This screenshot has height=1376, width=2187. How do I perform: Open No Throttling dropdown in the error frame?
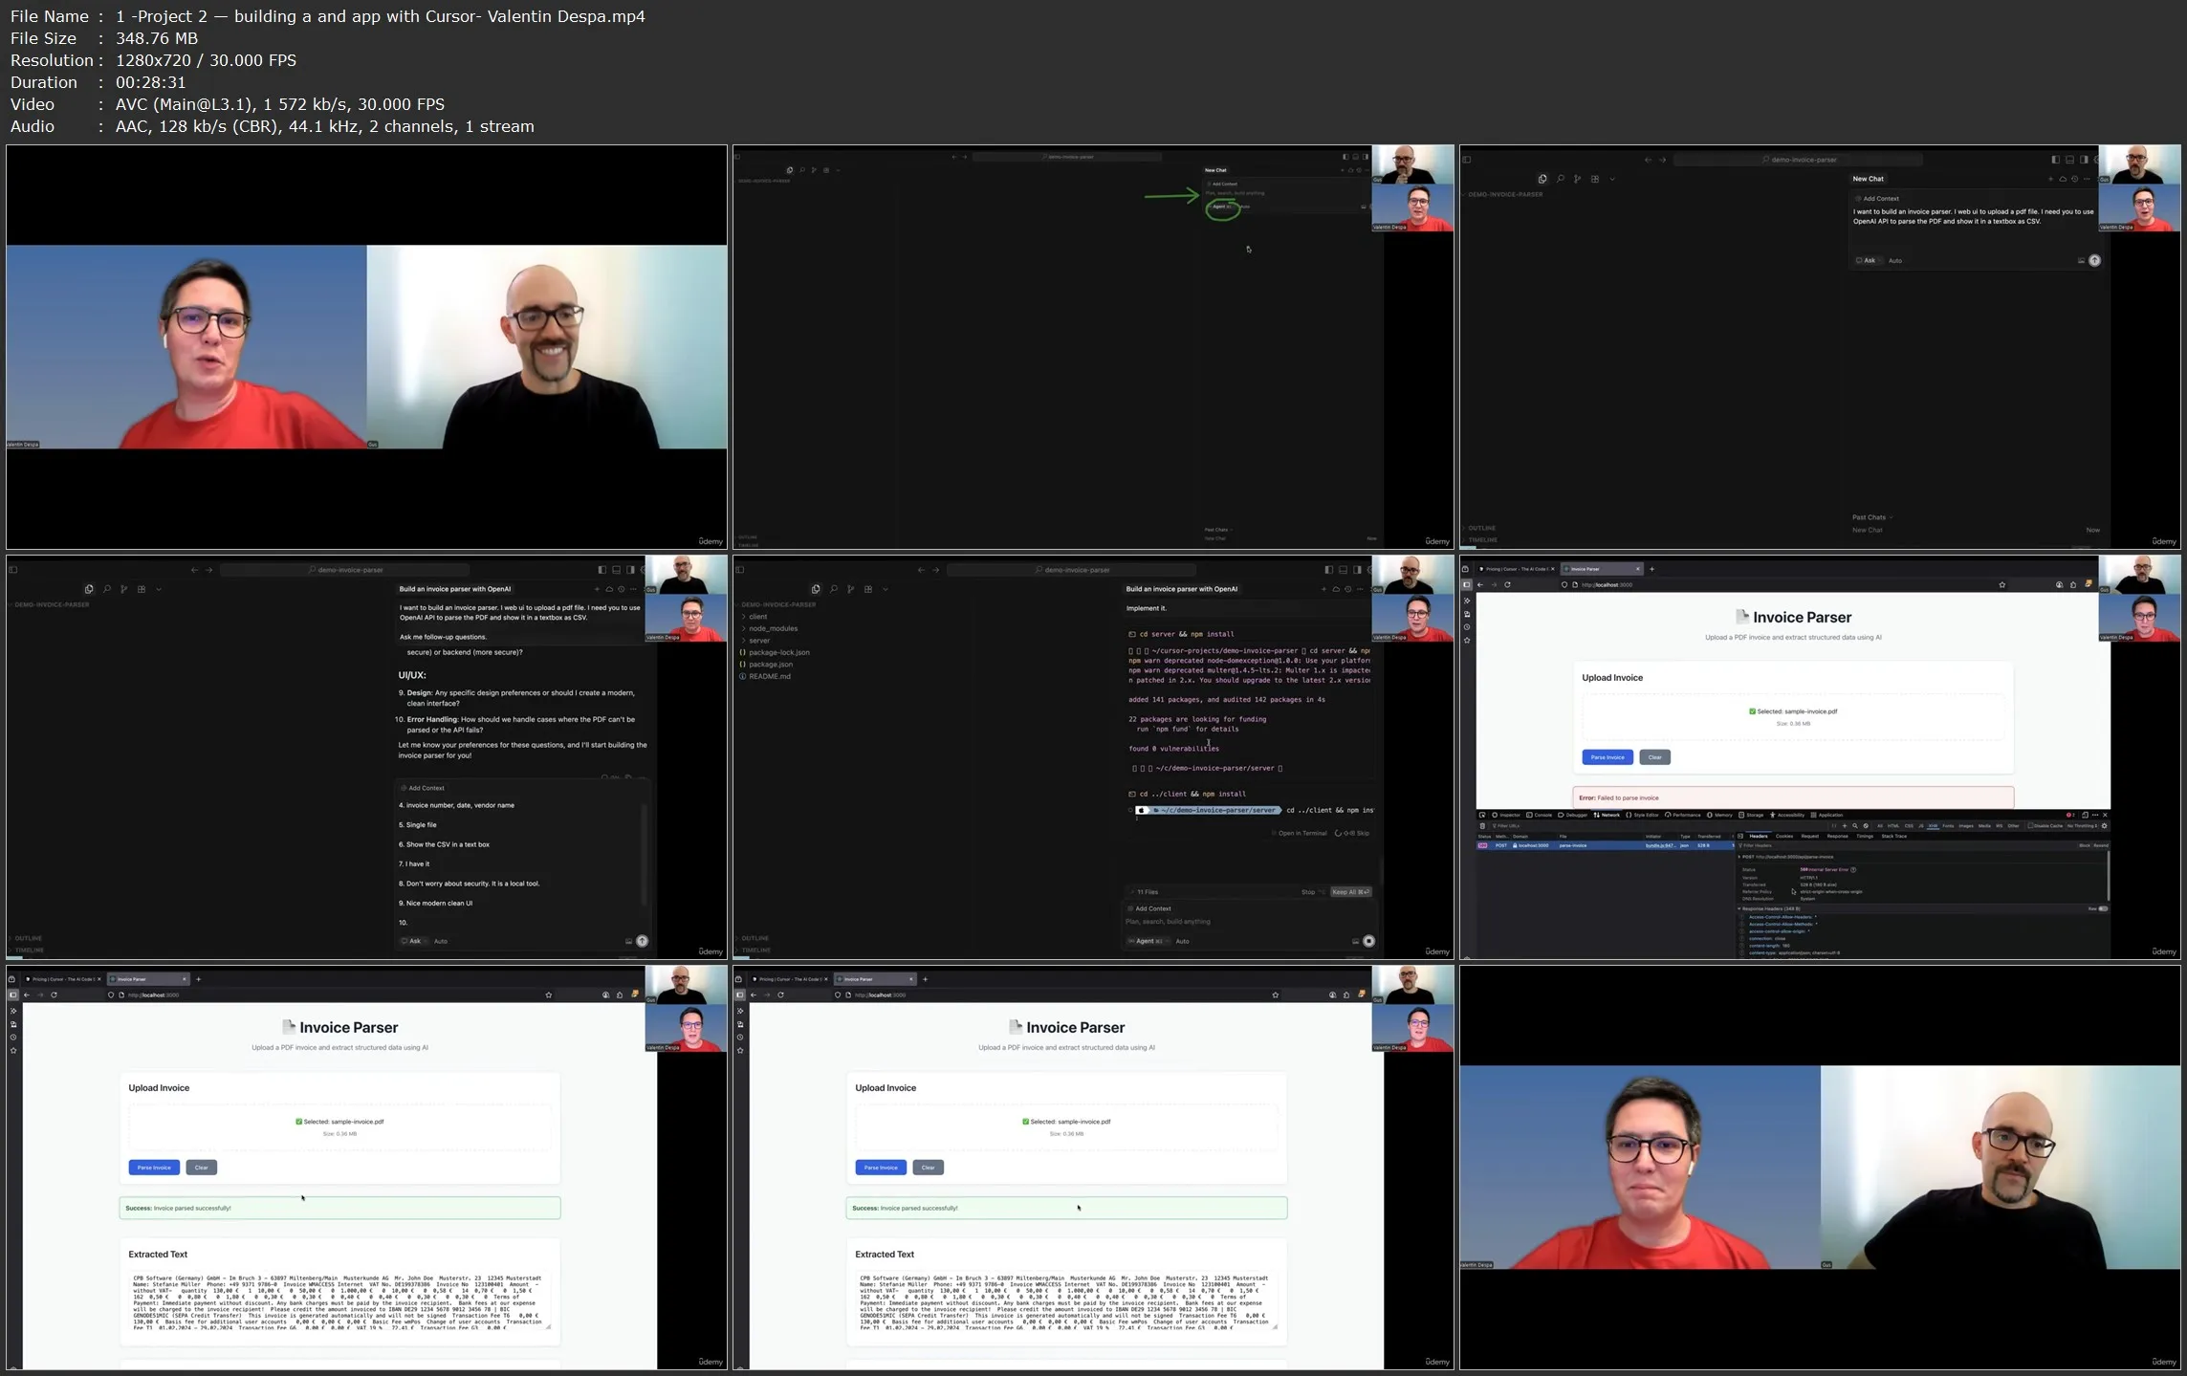(2082, 825)
